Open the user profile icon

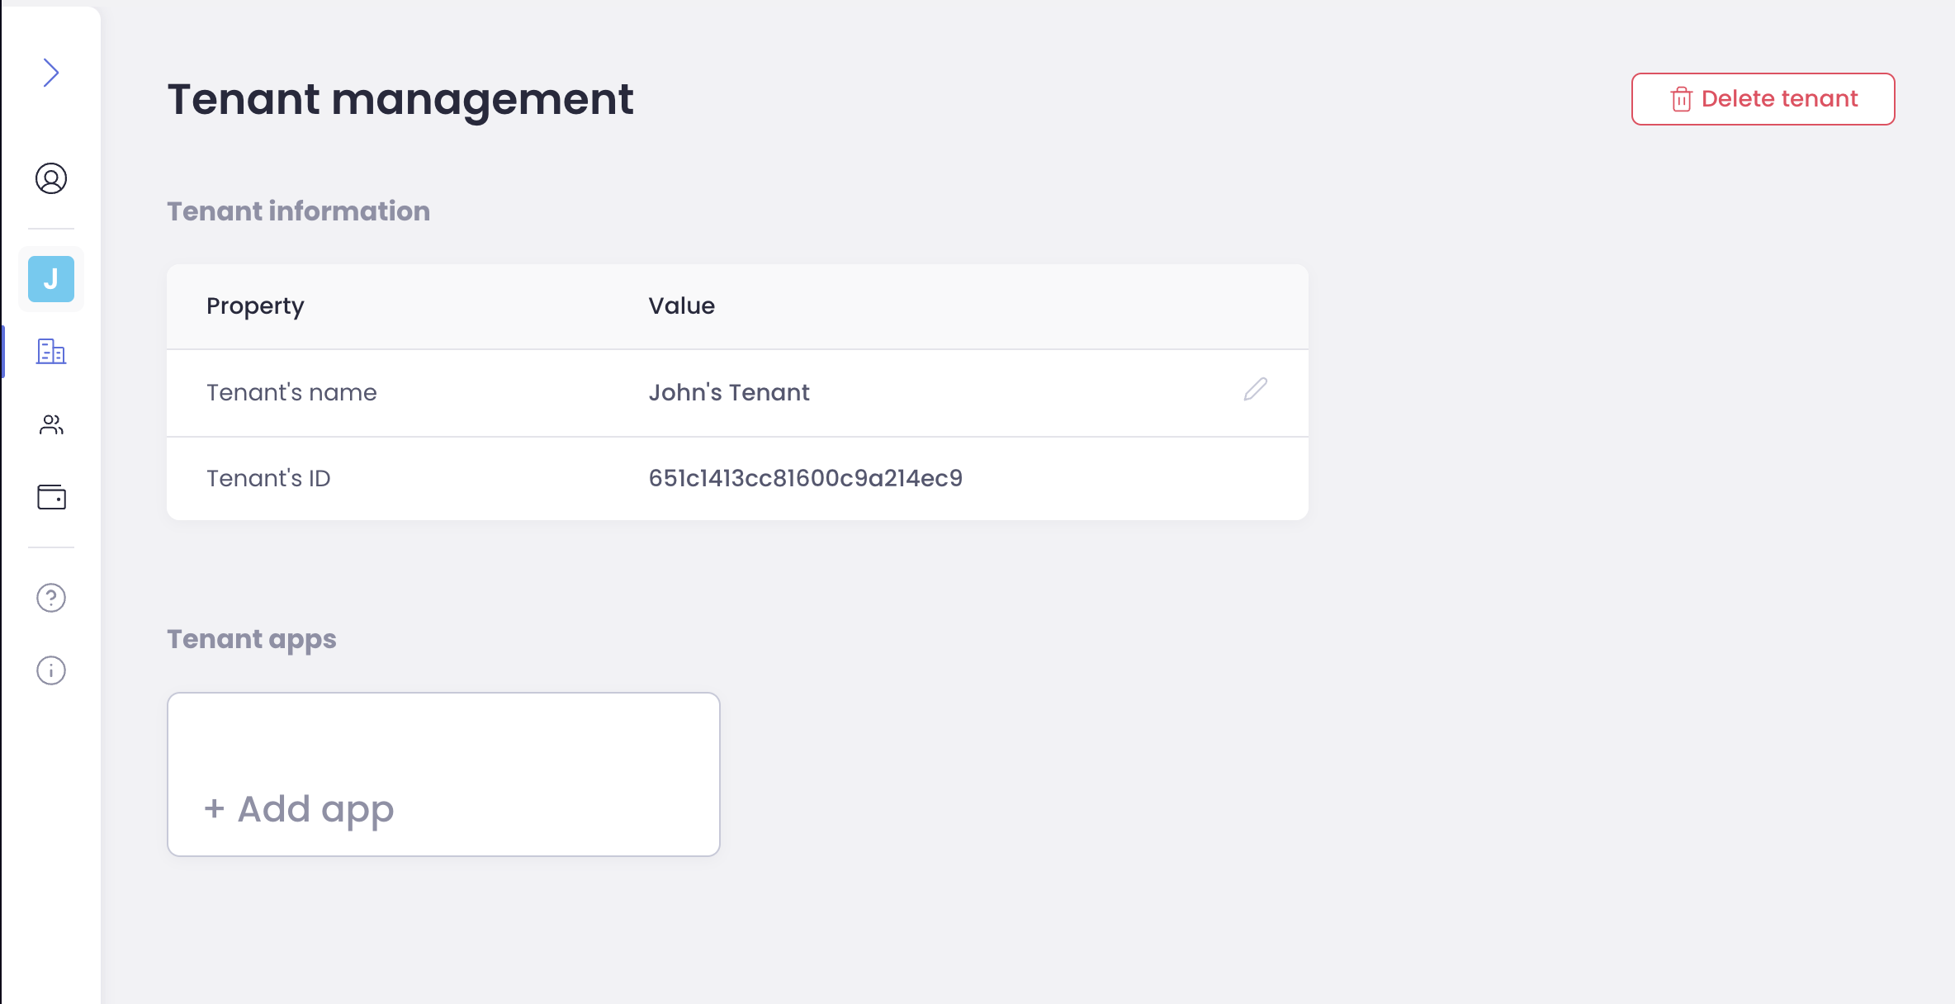51,178
